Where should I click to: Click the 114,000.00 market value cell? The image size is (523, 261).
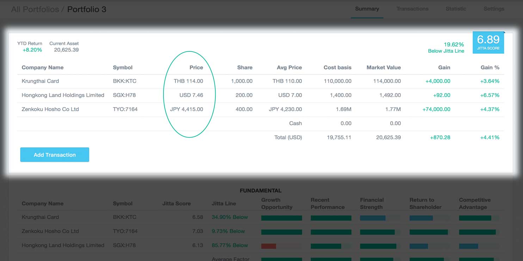pyautogui.click(x=387, y=81)
